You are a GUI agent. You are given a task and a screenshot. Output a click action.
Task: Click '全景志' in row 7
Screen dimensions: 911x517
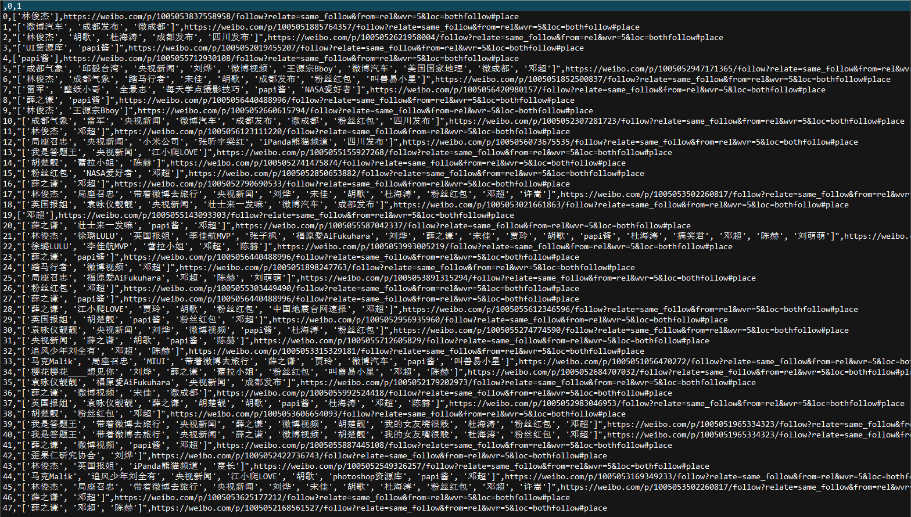point(133,89)
